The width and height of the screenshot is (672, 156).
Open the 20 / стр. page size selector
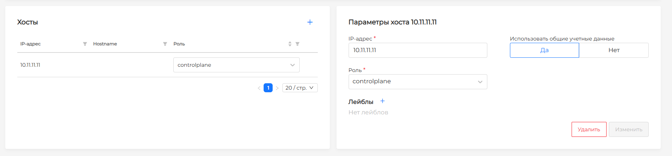coord(300,88)
